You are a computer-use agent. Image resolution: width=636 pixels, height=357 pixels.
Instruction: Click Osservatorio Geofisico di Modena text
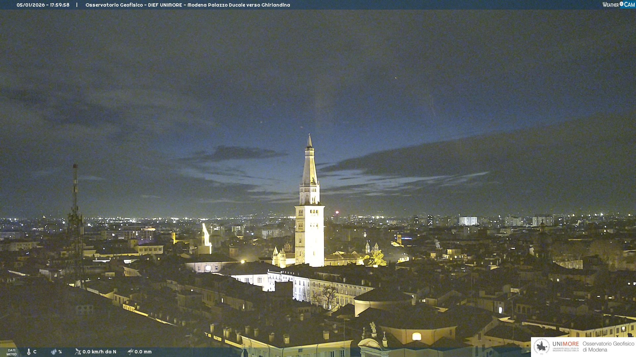point(608,347)
